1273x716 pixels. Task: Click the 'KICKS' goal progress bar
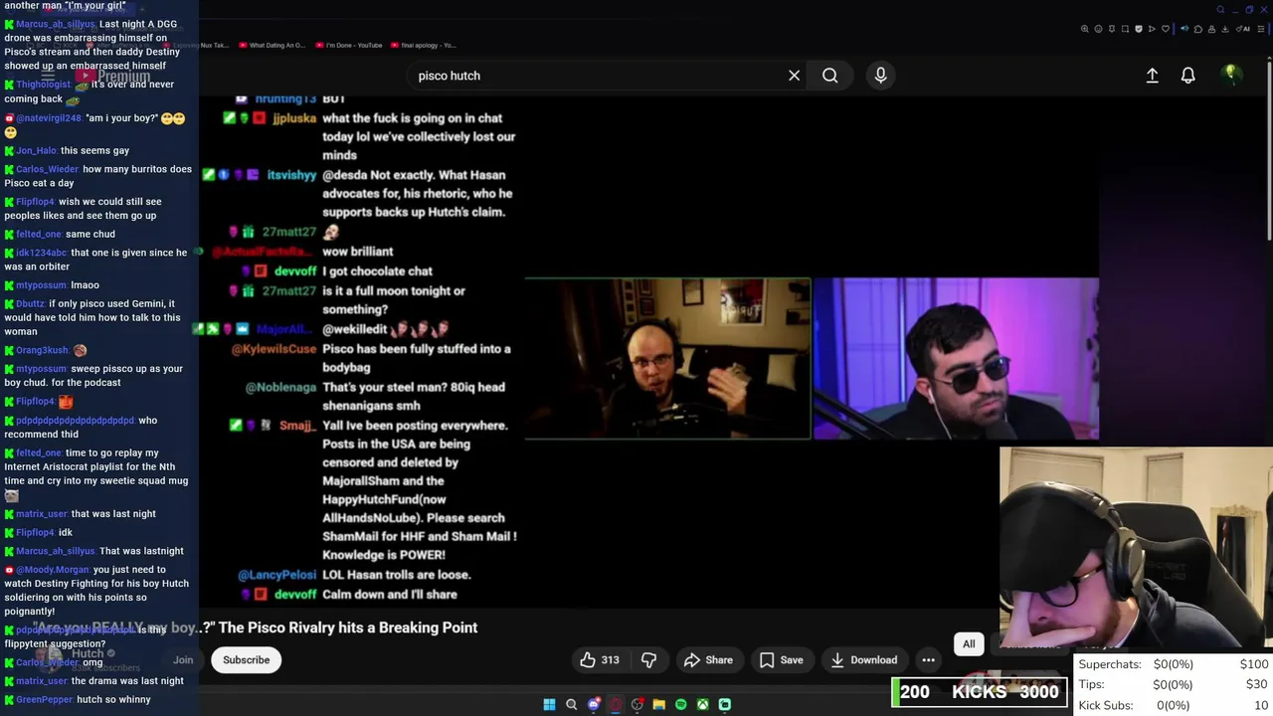point(980,692)
